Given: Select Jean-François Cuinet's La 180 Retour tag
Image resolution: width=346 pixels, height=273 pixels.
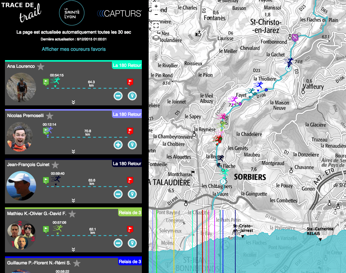Looking at the screenshot, I should (127, 164).
